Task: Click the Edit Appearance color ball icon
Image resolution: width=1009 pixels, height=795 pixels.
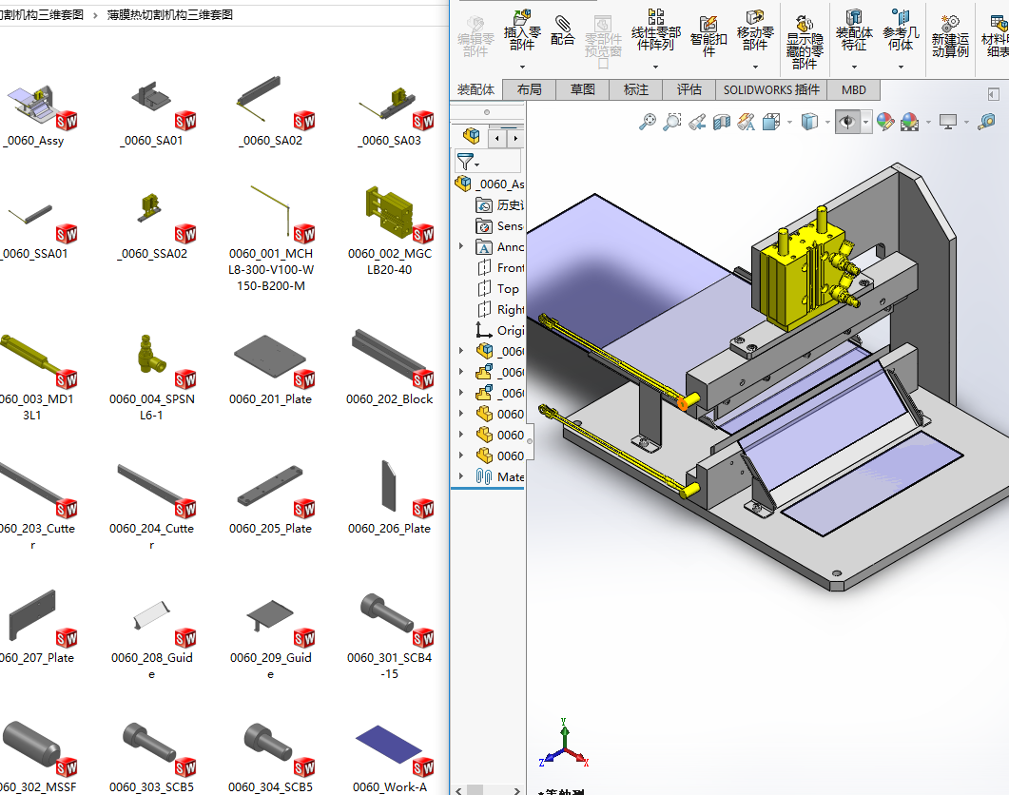Action: pyautogui.click(x=885, y=121)
